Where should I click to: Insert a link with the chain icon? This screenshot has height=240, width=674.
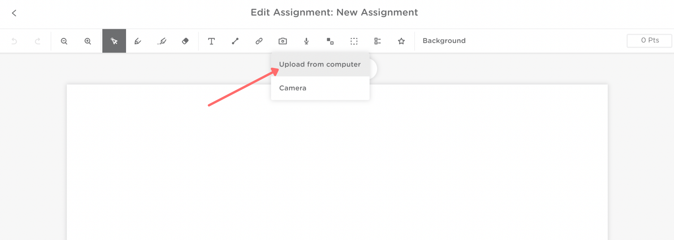point(259,41)
